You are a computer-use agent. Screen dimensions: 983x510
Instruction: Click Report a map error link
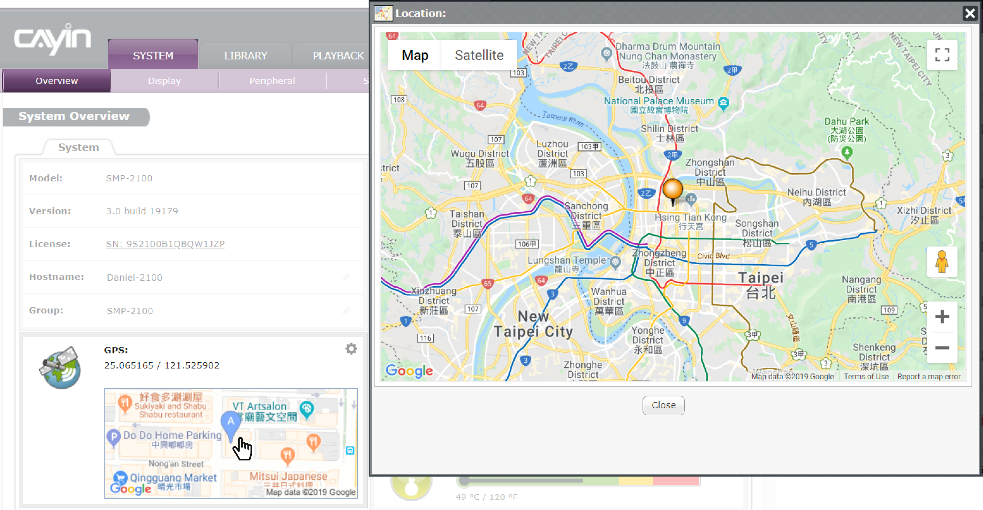929,377
